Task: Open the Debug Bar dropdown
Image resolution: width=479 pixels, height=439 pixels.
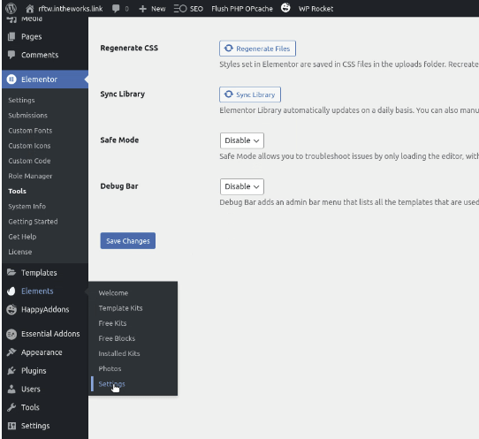Action: 242,186
